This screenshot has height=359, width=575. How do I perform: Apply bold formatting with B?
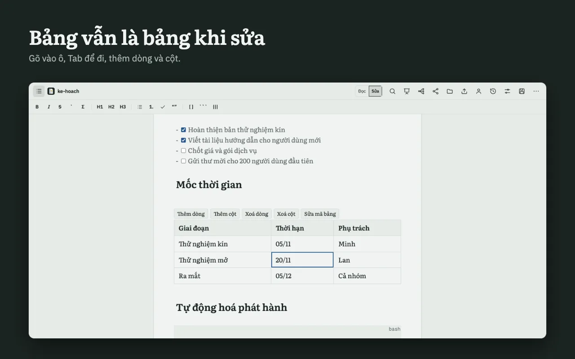pyautogui.click(x=37, y=107)
